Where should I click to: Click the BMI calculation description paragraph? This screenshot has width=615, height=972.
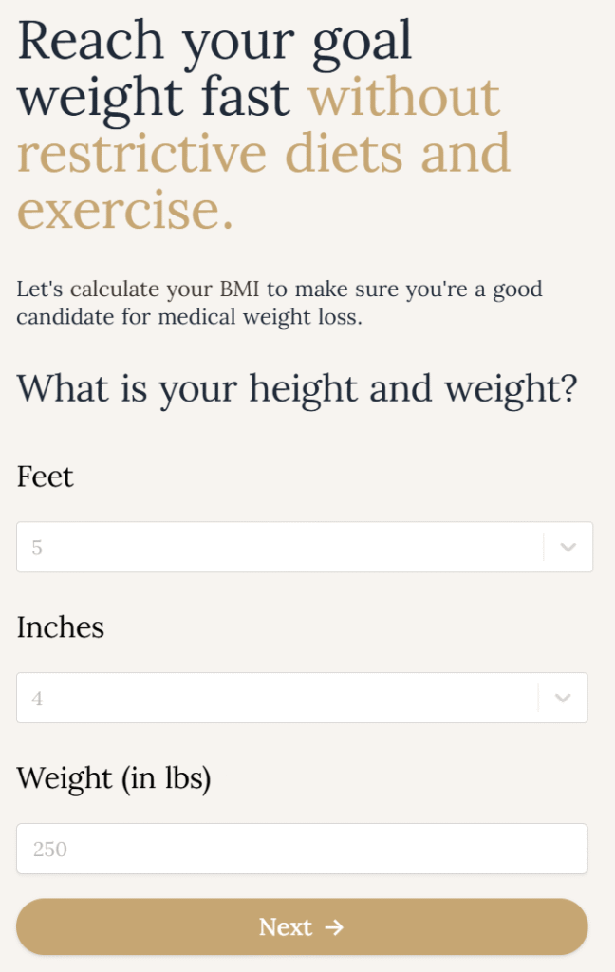click(279, 303)
